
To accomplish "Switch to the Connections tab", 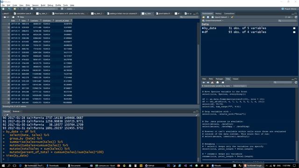I will click(x=229, y=14).
